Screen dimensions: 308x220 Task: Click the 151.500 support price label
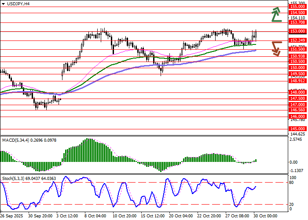pos(298,50)
